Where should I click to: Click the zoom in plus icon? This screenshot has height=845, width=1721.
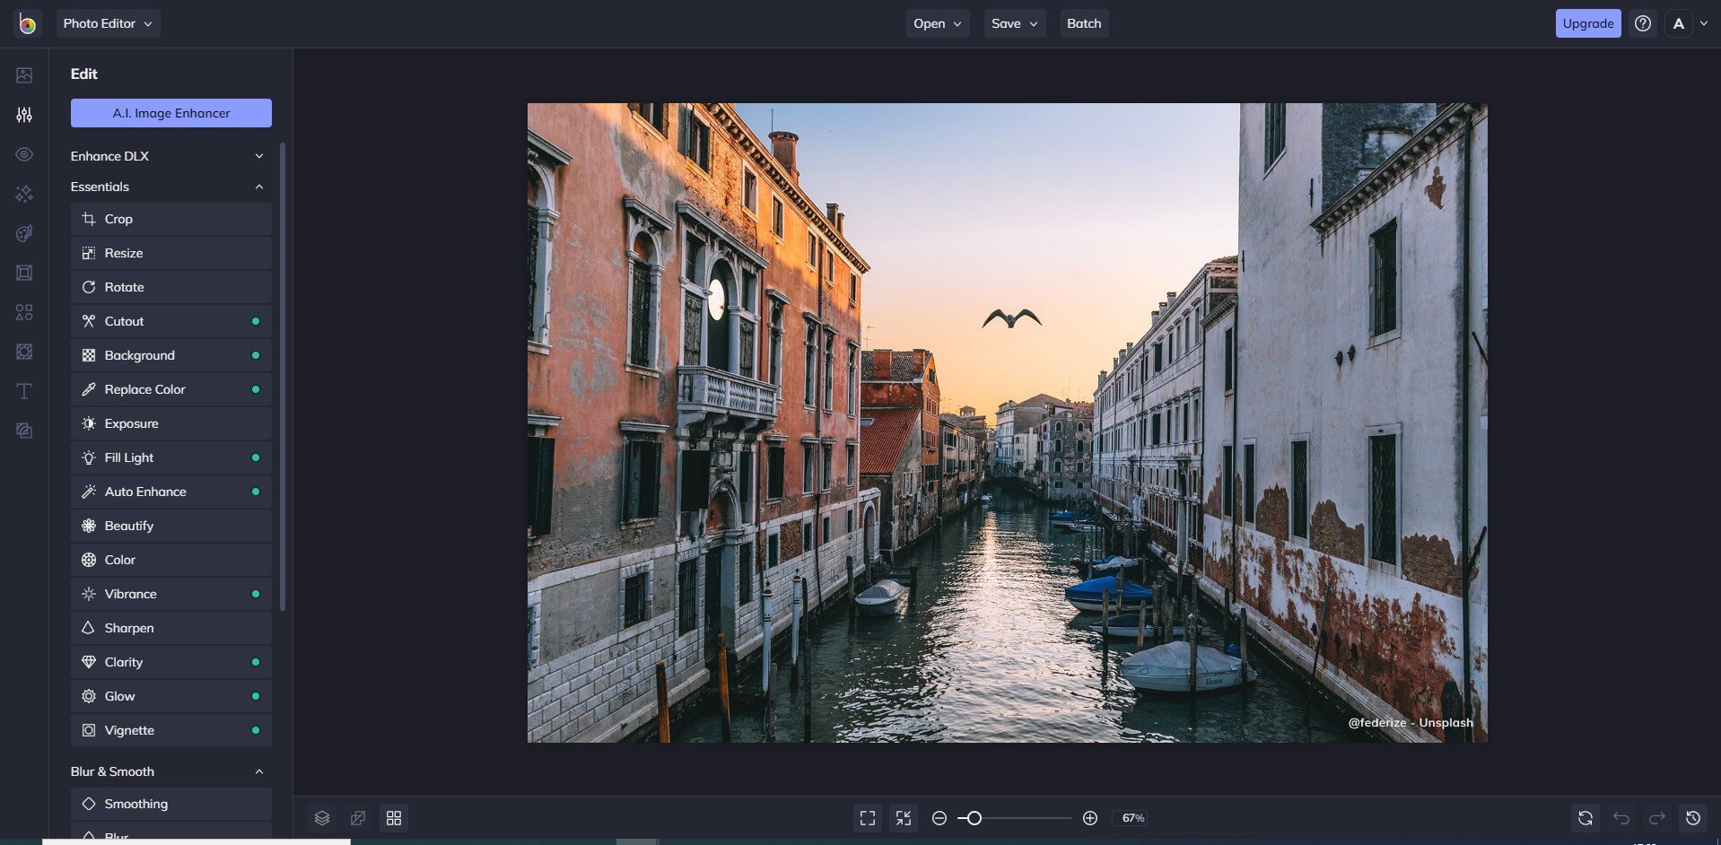click(1090, 818)
